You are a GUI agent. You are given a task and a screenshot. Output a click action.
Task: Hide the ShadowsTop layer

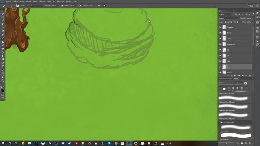coord(220,44)
